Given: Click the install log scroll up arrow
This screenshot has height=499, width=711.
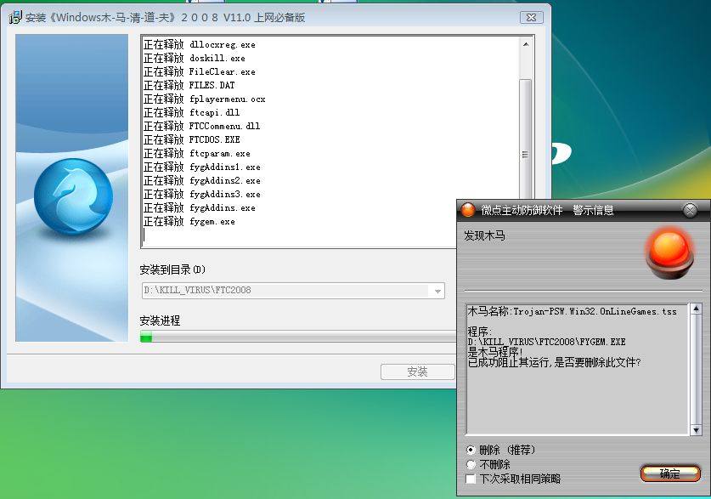Looking at the screenshot, I should pyautogui.click(x=526, y=44).
